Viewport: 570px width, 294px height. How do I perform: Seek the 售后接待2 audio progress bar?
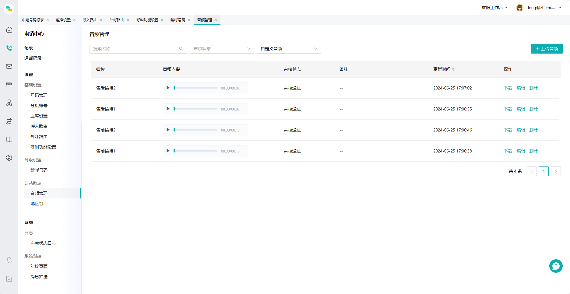195,88
